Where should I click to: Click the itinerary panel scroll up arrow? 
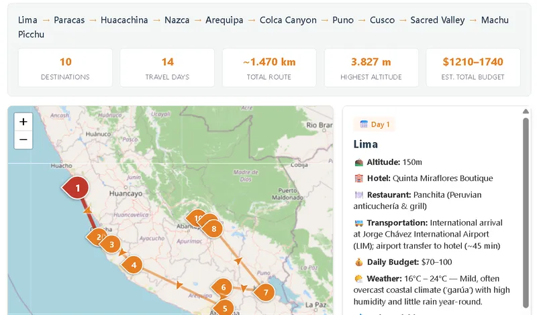point(526,111)
